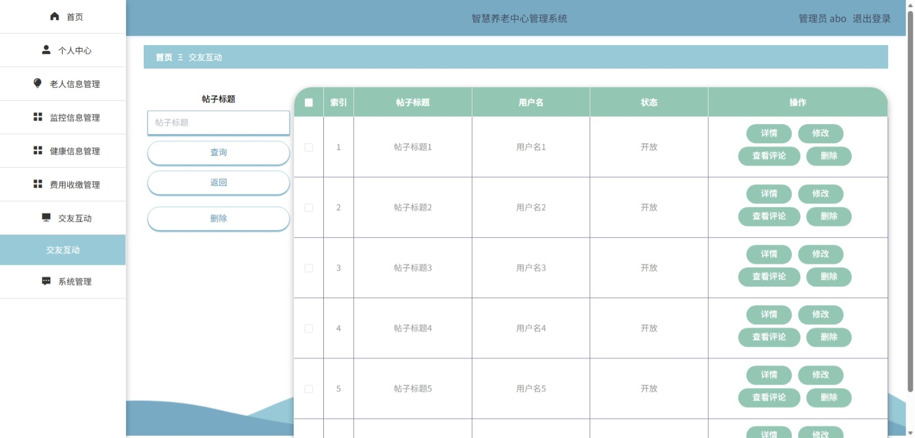Click the icon beside 老人信息管理
Screen dimensions: 915x438
37,83
